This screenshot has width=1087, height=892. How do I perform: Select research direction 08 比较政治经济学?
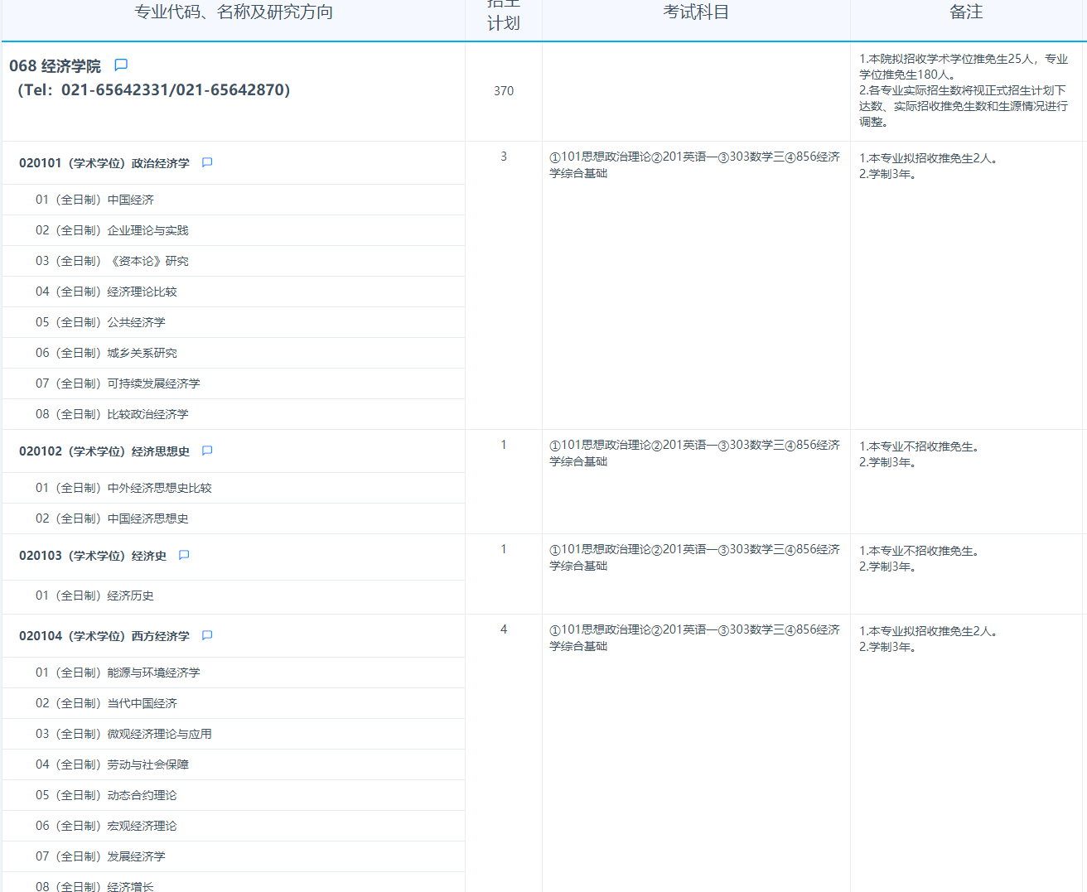[x=112, y=414]
